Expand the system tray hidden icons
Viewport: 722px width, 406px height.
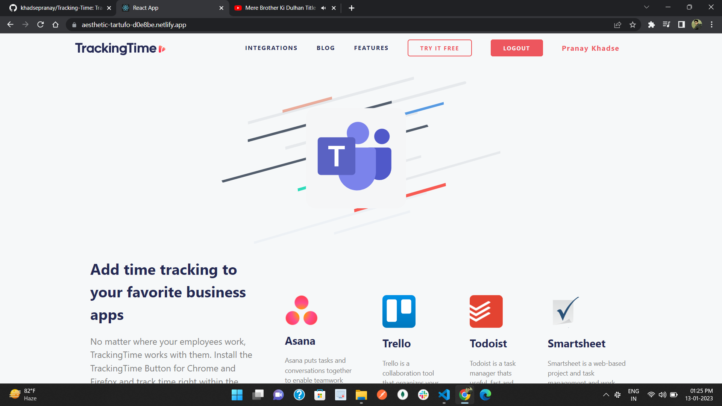(606, 395)
